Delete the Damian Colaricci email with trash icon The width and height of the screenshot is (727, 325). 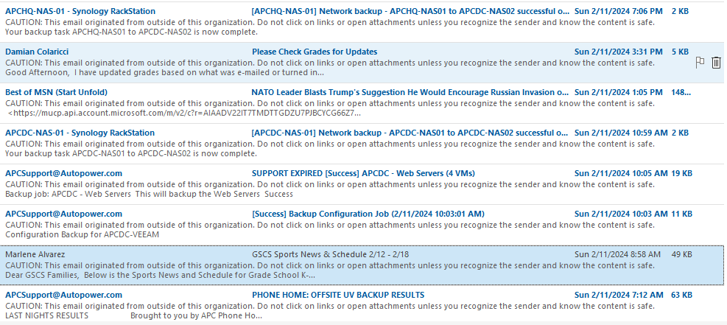716,63
